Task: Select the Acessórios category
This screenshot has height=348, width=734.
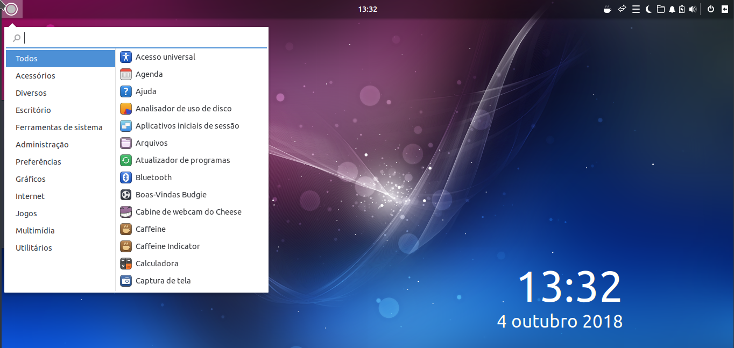Action: 61,76
